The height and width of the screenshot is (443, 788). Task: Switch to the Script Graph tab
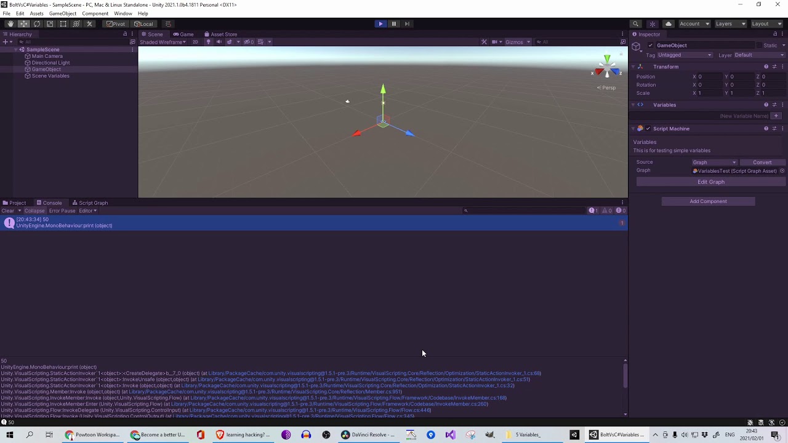(90, 202)
